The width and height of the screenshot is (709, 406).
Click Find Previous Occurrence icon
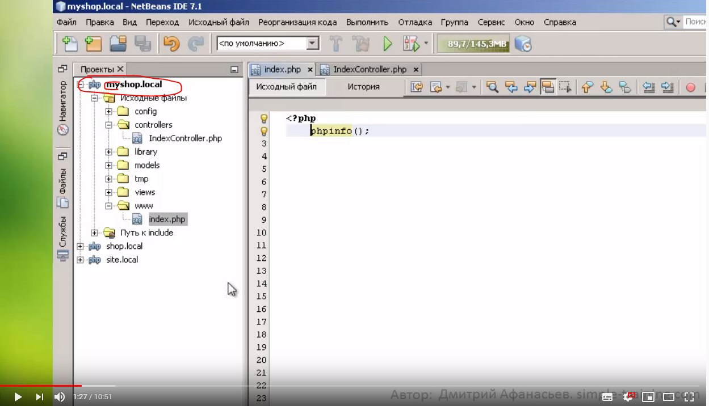tap(511, 87)
